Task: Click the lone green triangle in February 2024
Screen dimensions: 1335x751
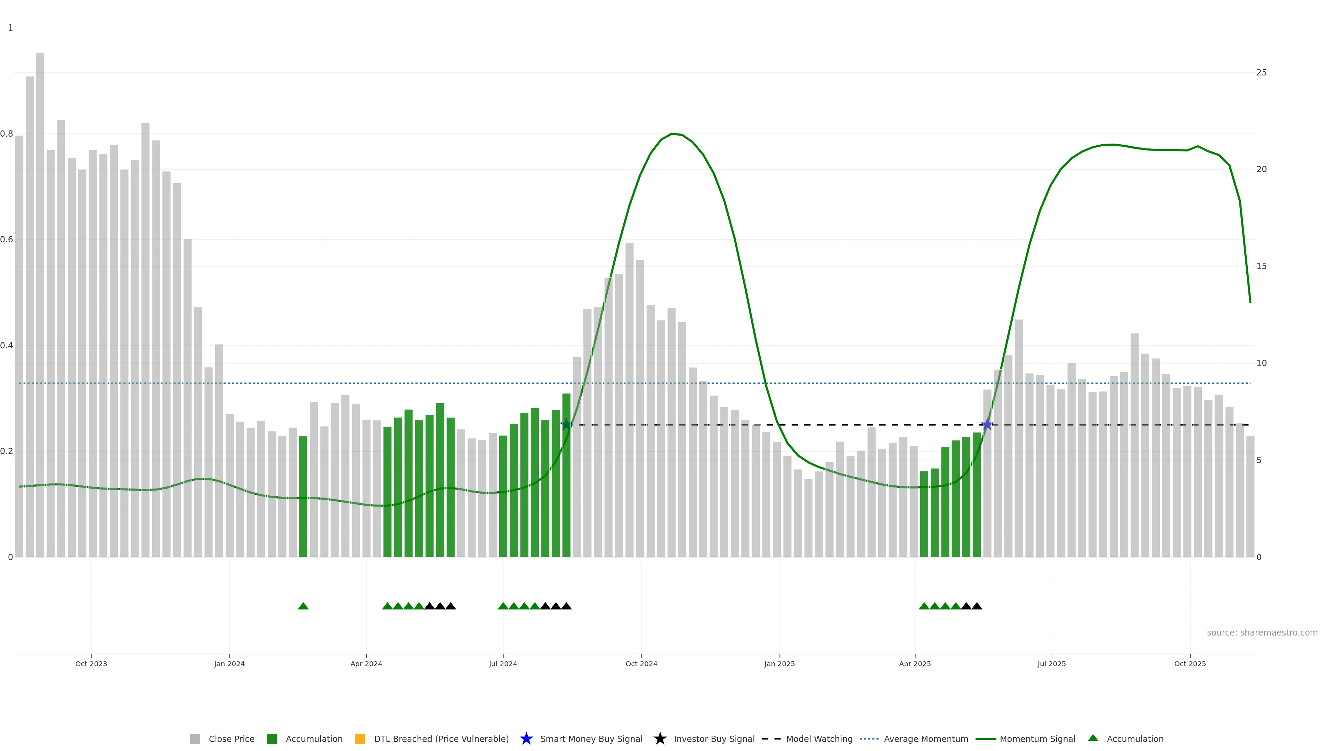Action: pos(303,606)
